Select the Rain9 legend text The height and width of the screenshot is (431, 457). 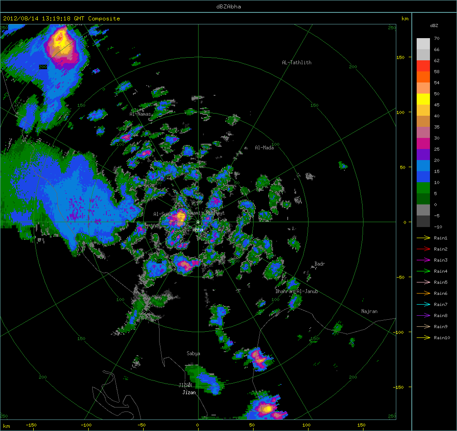tap(441, 327)
